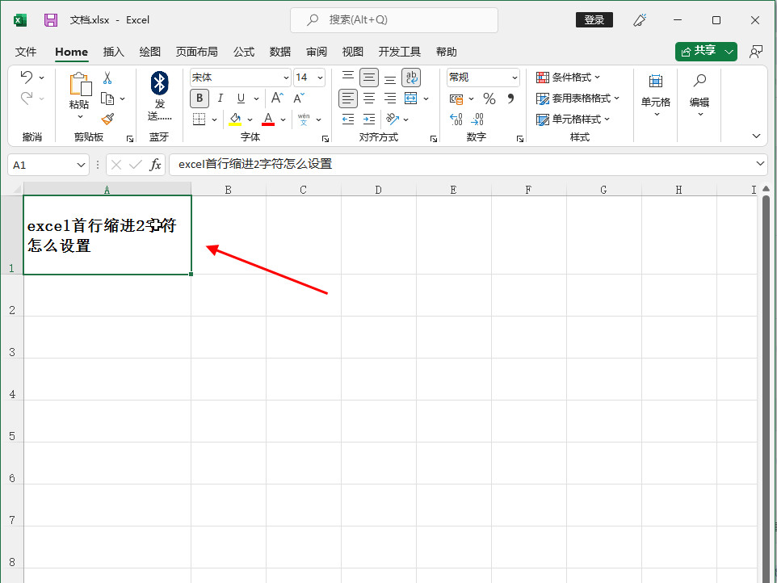Screen dimensions: 777x583
Task: Switch to the 页面布局 tab
Action: point(196,52)
